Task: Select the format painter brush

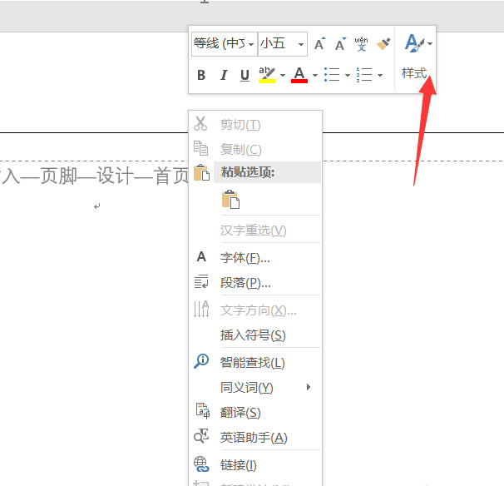Action: coord(383,44)
